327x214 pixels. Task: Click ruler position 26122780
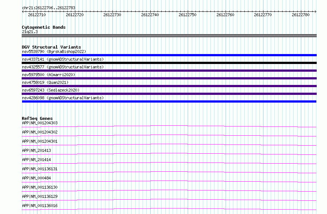click(301, 15)
